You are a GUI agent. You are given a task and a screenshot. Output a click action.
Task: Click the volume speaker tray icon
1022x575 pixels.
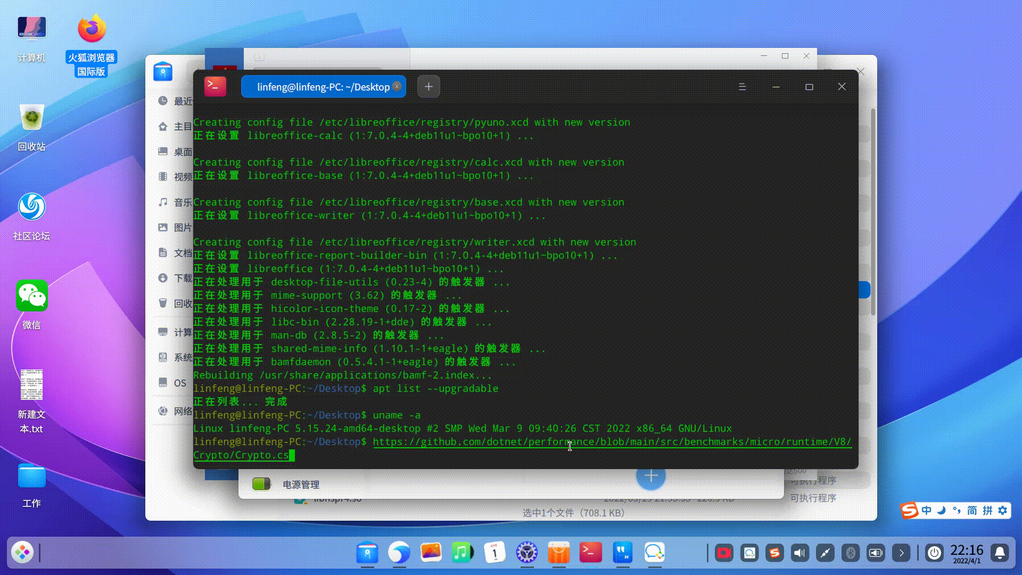800,553
